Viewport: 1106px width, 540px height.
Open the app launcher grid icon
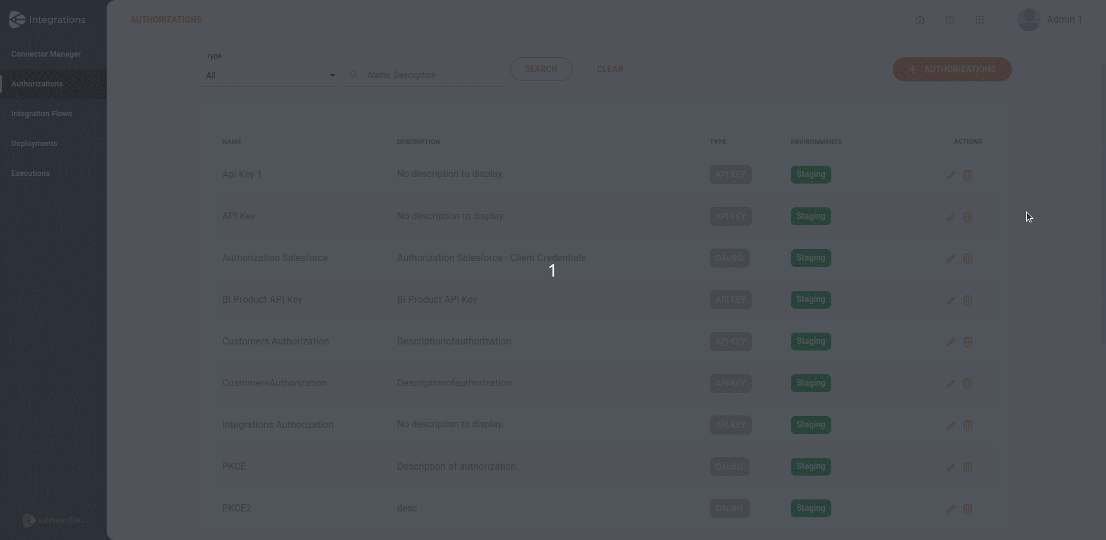(980, 19)
